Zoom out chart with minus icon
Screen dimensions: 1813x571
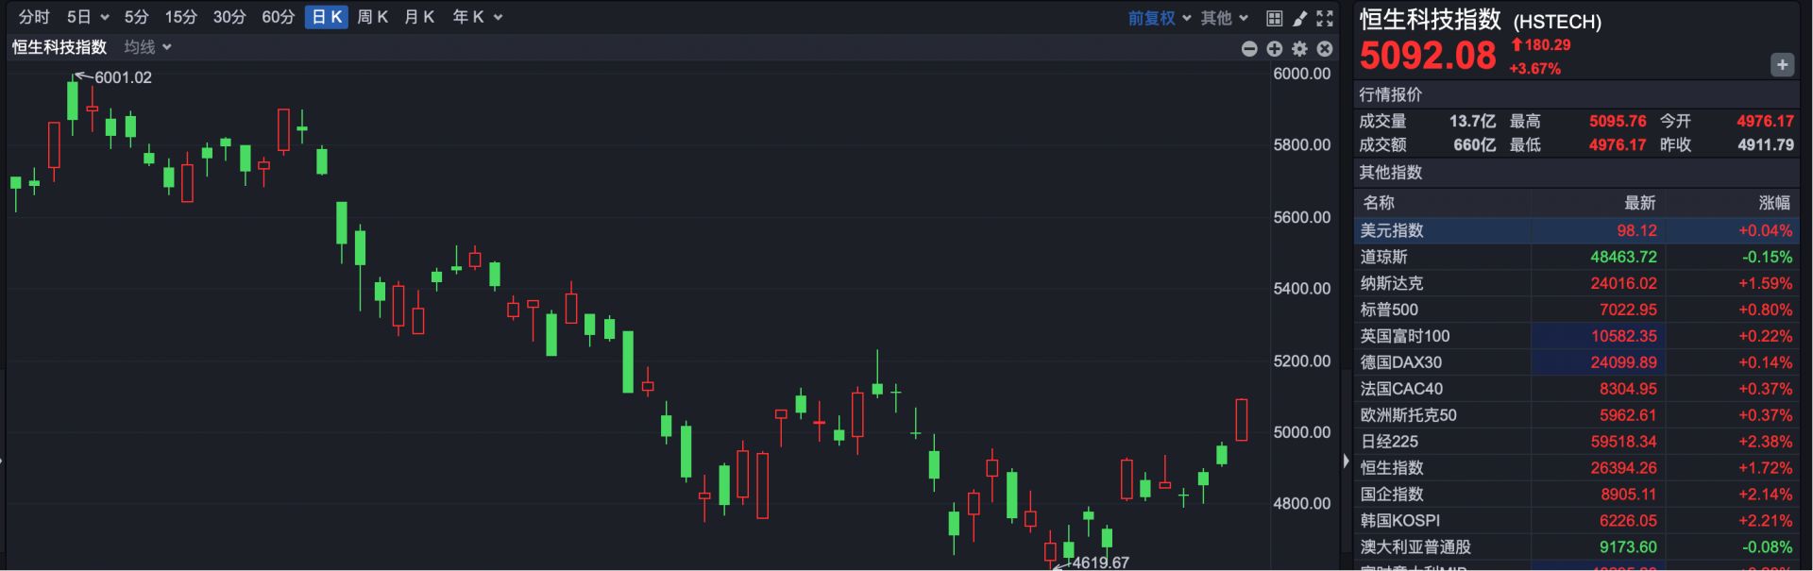[1249, 49]
